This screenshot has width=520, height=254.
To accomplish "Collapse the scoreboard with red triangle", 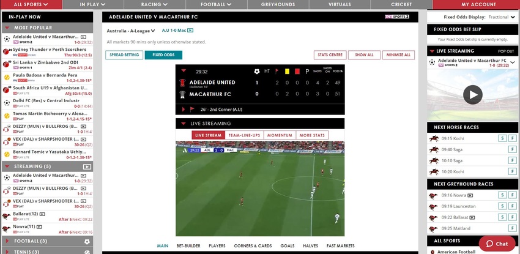I will [184, 70].
